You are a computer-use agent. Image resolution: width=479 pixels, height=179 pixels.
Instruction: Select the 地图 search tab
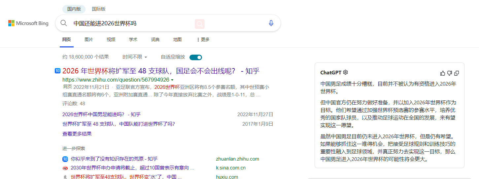177,39
